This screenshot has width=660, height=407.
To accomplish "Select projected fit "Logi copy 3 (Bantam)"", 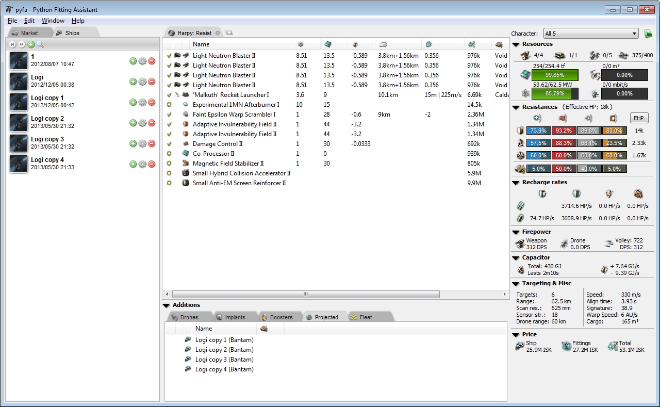I will click(224, 360).
